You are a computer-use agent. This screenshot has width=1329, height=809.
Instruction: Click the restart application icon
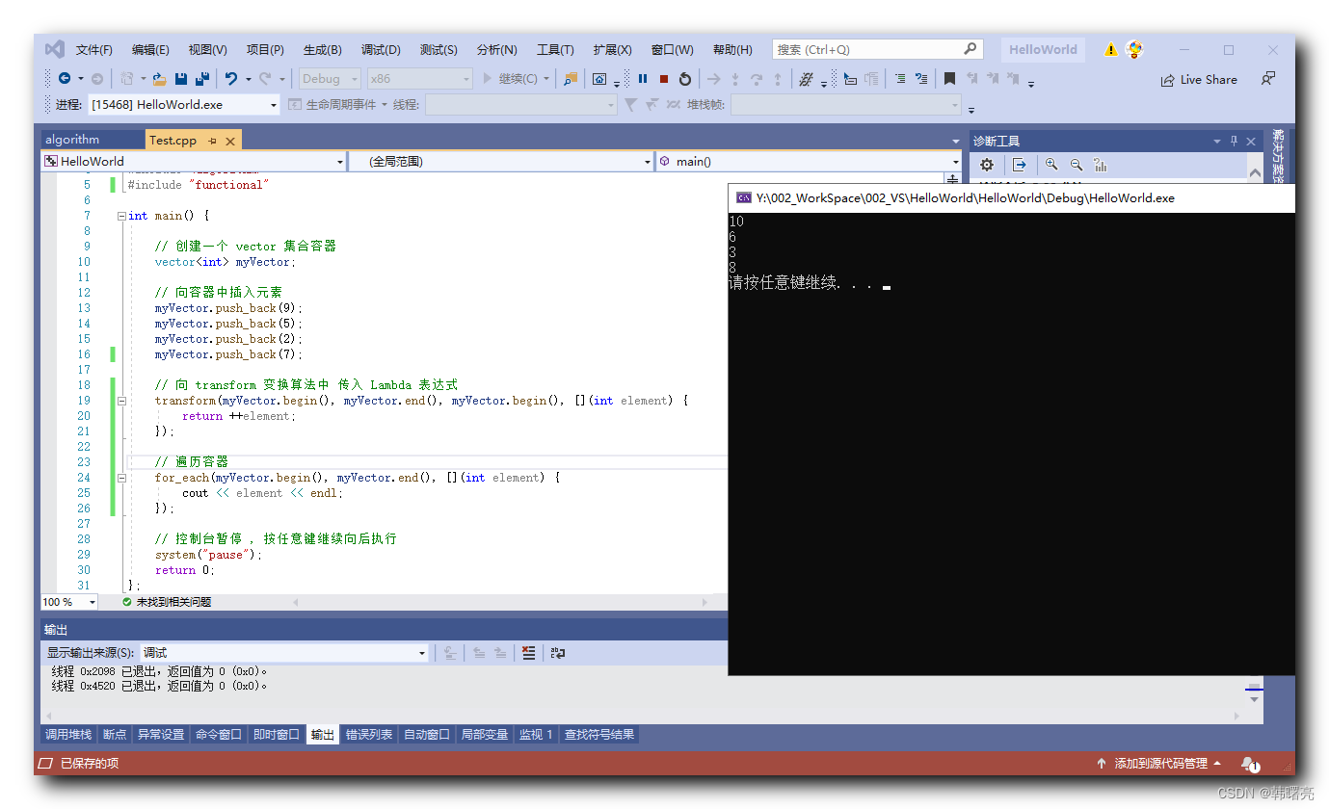pyautogui.click(x=685, y=78)
